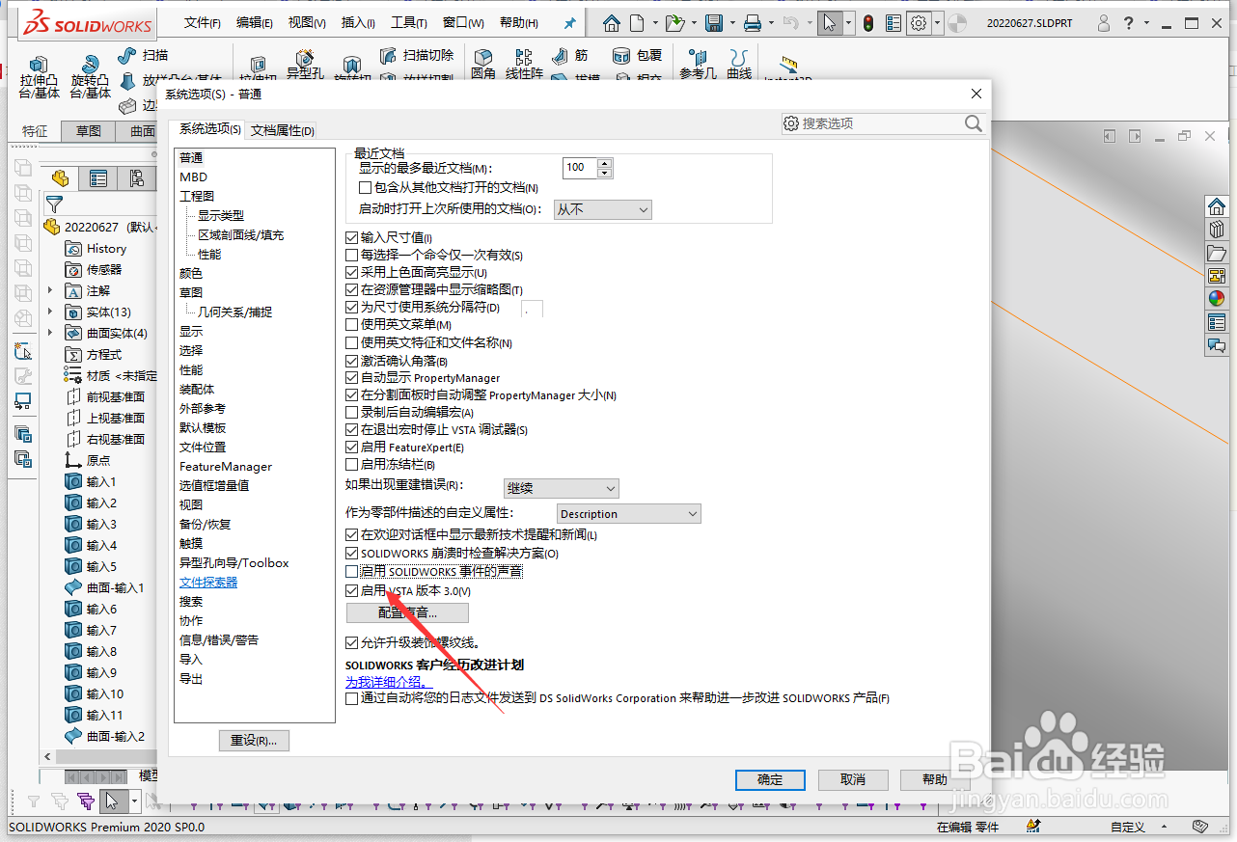Click the Rebuild traffic light icon
This screenshot has width=1237, height=842.
pyautogui.click(x=868, y=23)
